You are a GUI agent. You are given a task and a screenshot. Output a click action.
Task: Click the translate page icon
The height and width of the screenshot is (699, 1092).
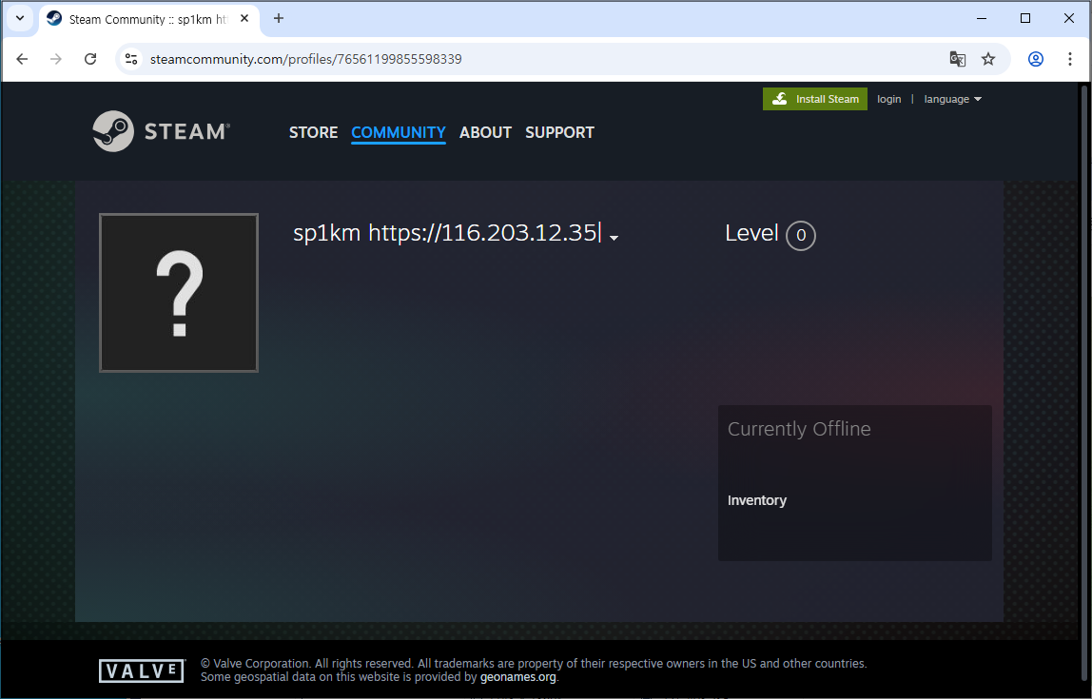tap(958, 59)
